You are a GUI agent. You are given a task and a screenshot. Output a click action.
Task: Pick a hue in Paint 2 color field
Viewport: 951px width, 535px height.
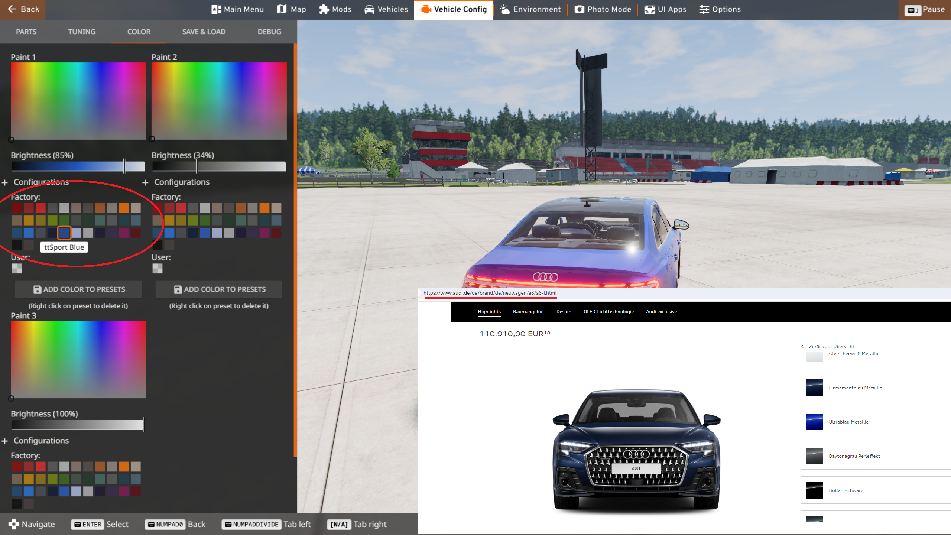(219, 101)
